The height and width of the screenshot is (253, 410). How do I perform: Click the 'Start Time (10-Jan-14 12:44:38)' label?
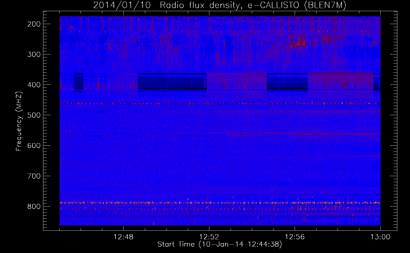[220, 244]
